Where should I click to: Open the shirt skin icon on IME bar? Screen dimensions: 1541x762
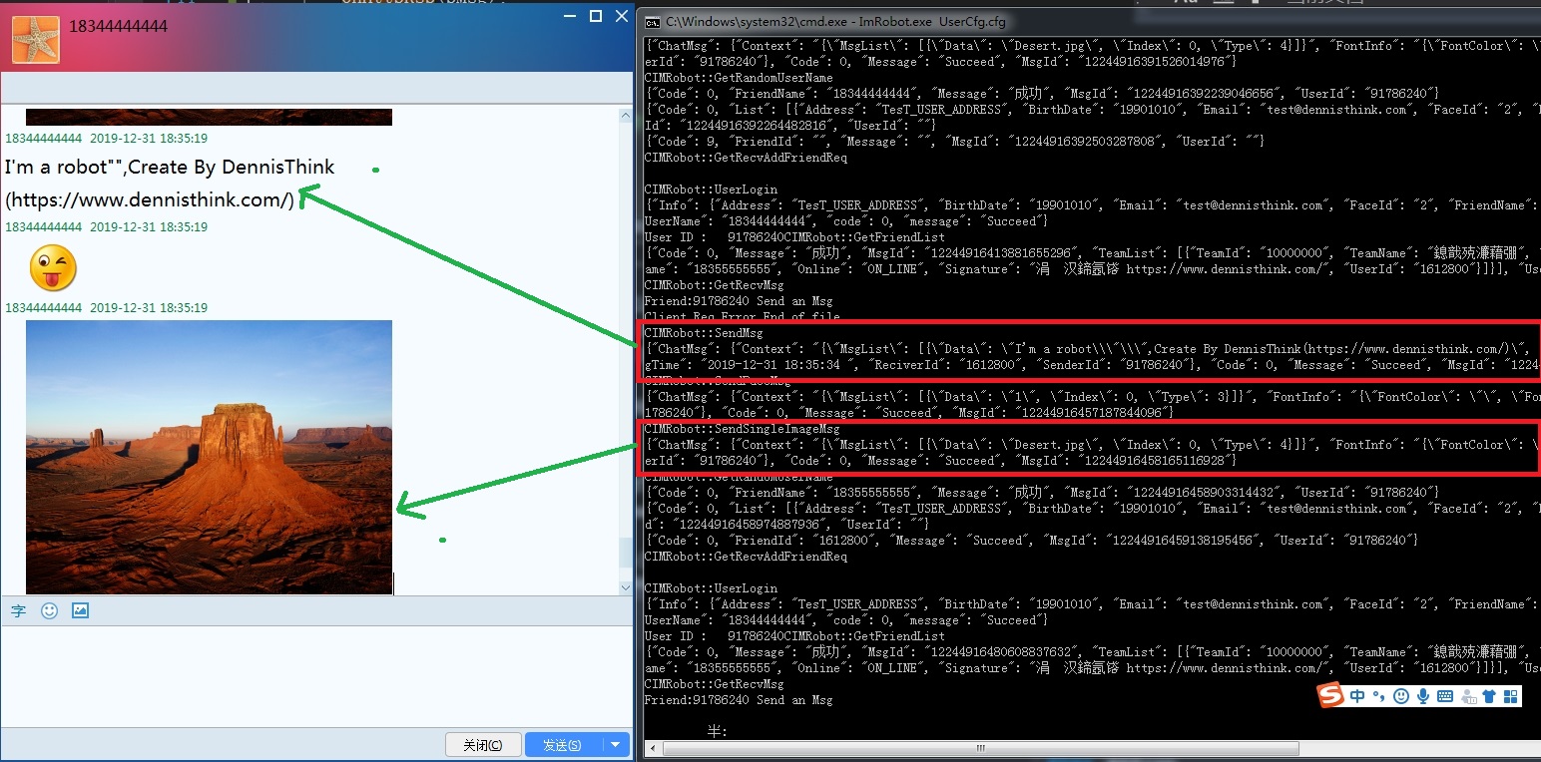click(x=1489, y=696)
